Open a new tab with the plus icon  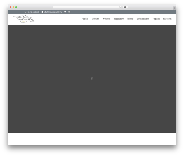pyautogui.click(x=174, y=8)
